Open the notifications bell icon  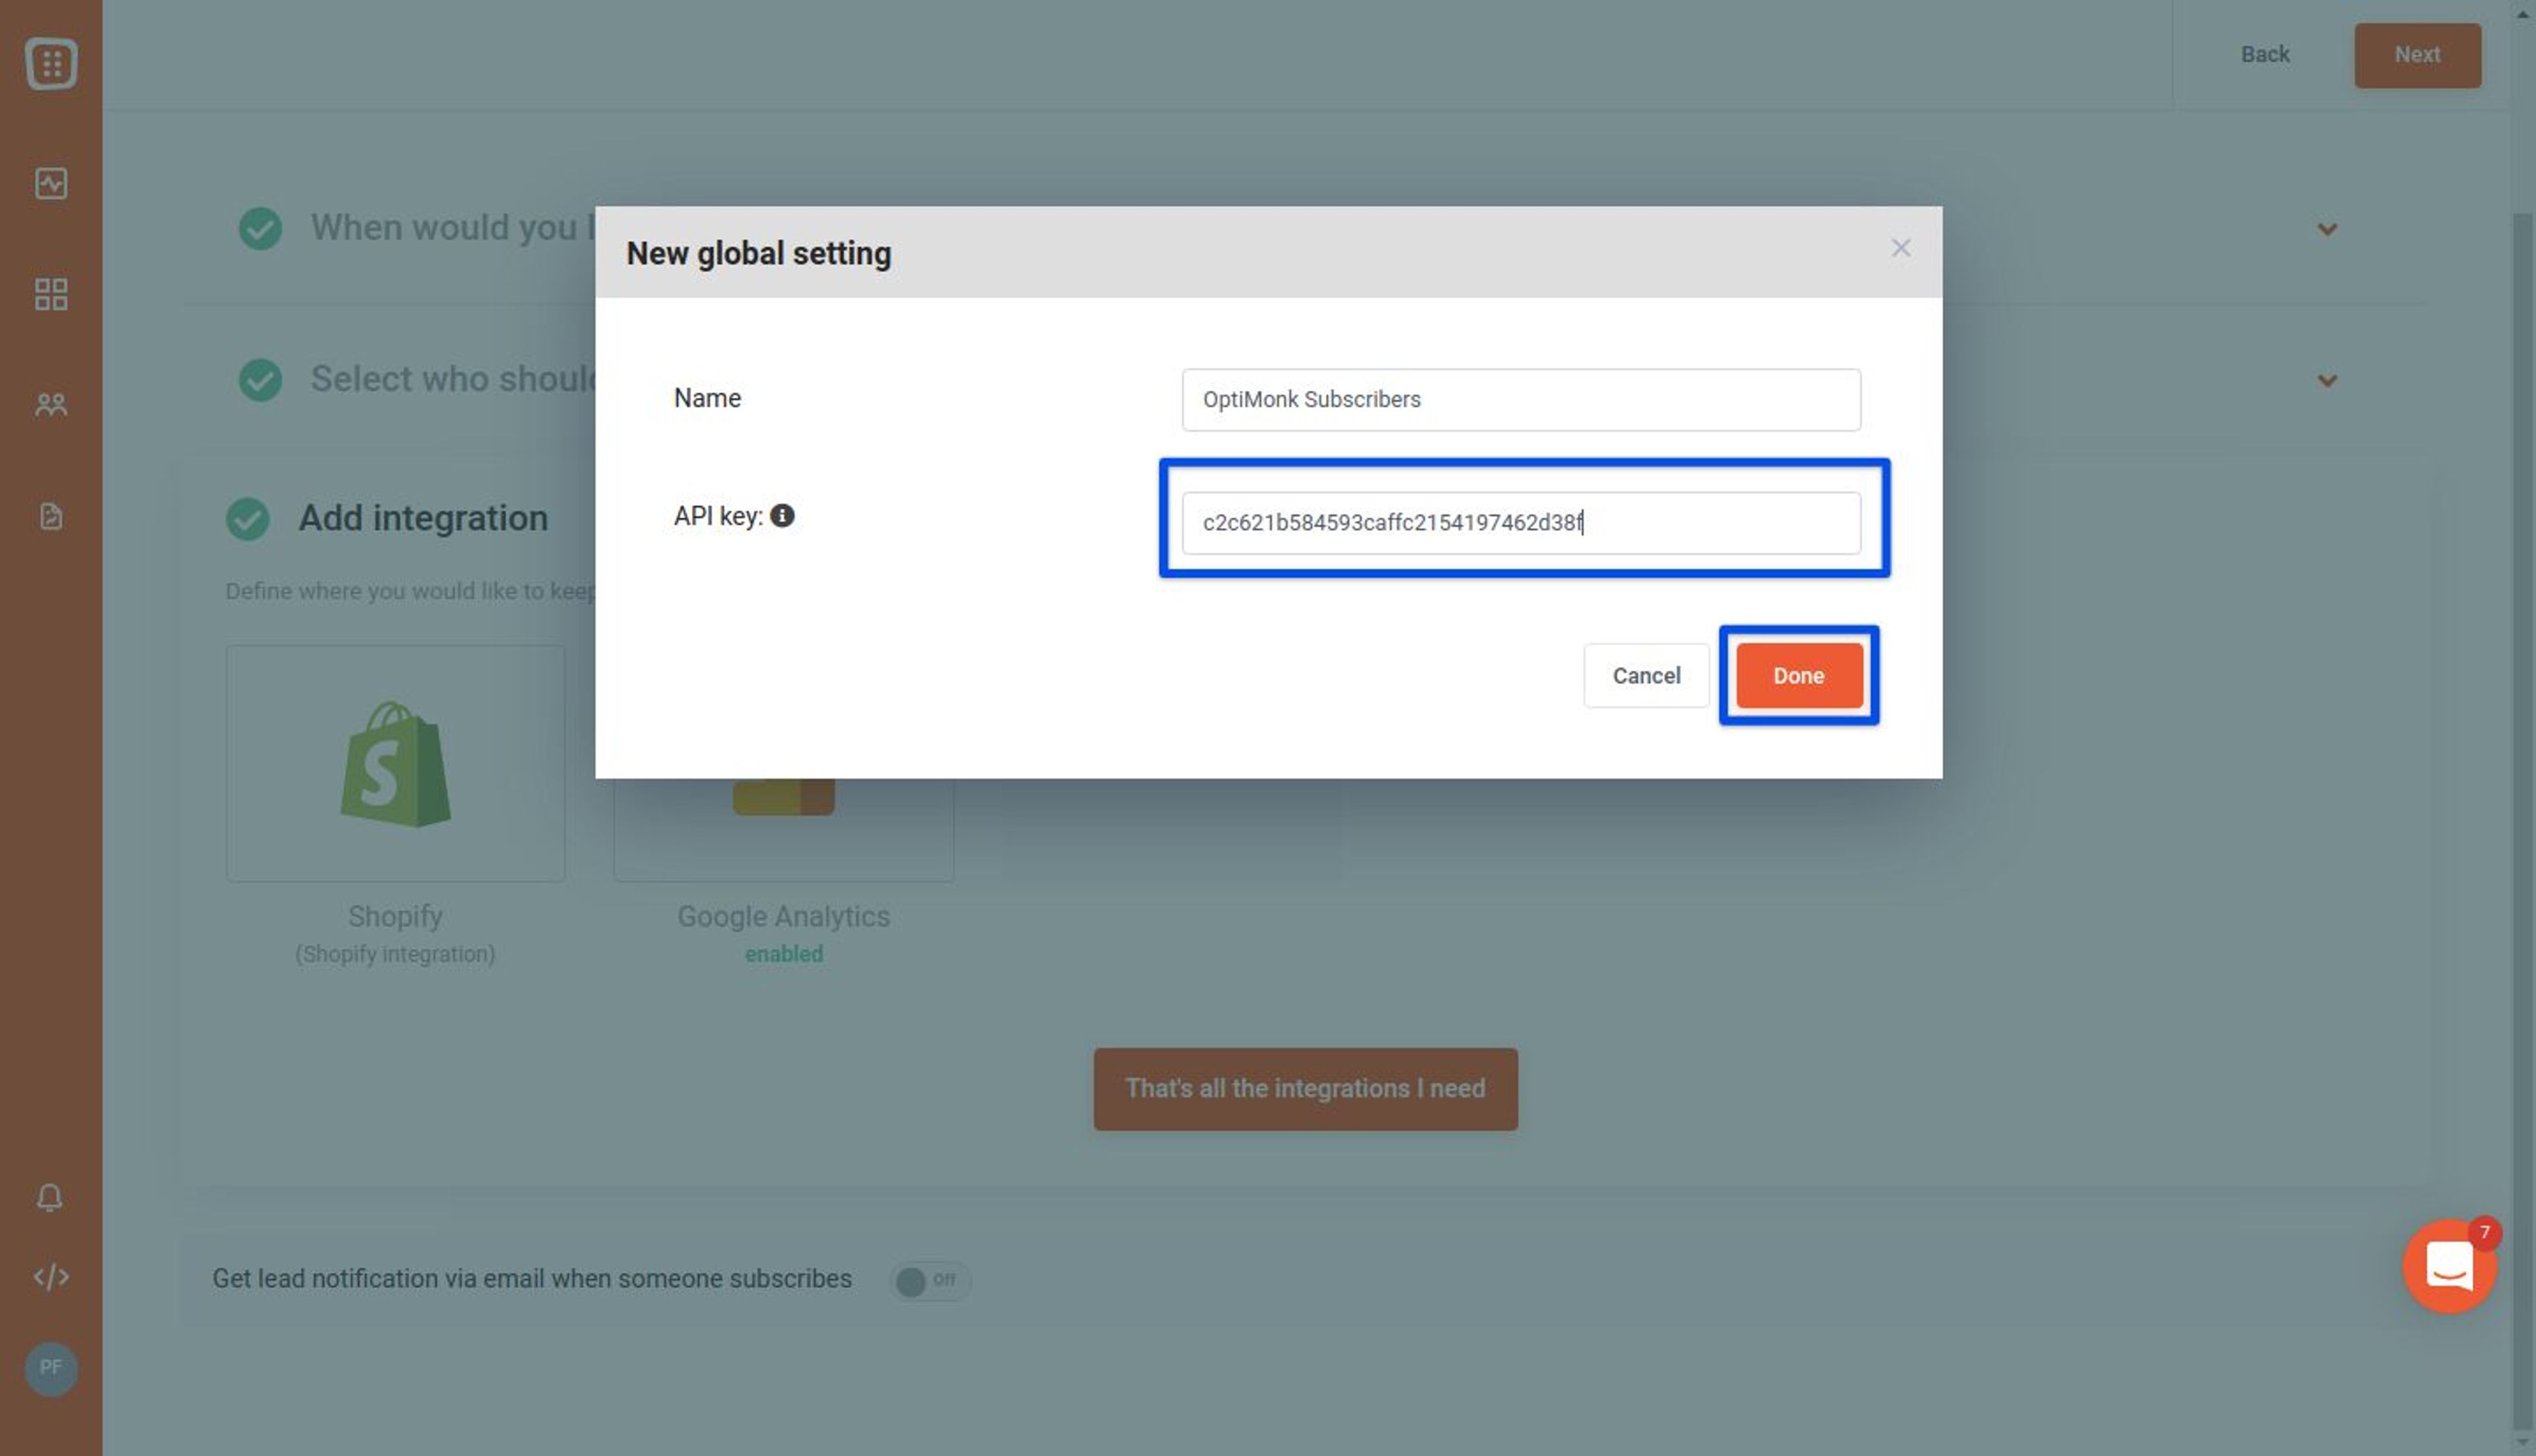pyautogui.click(x=50, y=1197)
